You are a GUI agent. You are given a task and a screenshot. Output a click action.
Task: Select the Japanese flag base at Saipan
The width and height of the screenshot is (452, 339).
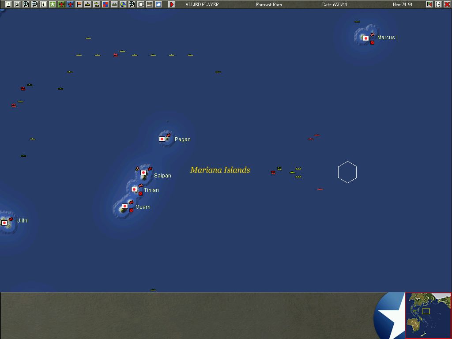(x=143, y=173)
